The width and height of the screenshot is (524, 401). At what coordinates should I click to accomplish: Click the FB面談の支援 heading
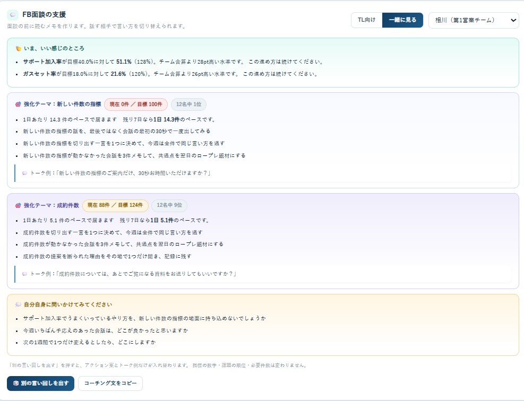click(x=44, y=14)
